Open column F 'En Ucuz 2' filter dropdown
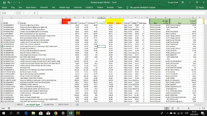207x116 pixels. pos(96,23)
